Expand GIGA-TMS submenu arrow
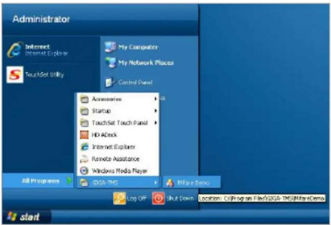The width and height of the screenshot is (331, 225). [156, 183]
